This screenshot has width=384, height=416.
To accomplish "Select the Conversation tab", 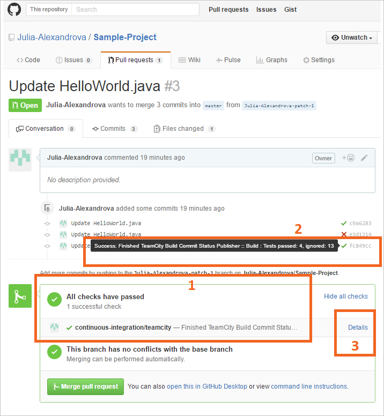I will coord(46,129).
